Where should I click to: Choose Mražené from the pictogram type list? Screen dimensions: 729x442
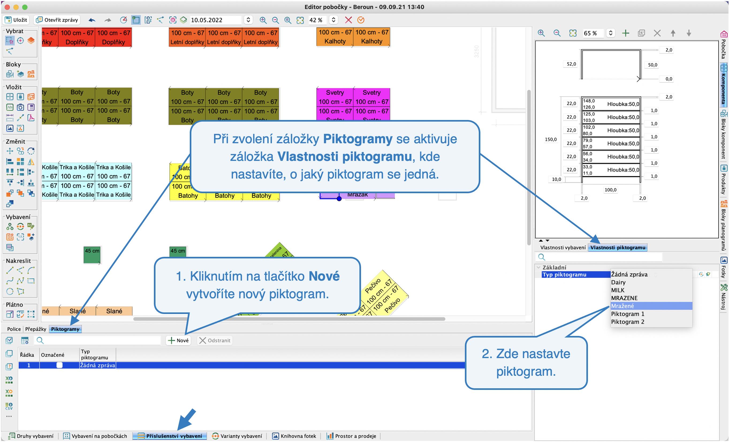point(651,306)
